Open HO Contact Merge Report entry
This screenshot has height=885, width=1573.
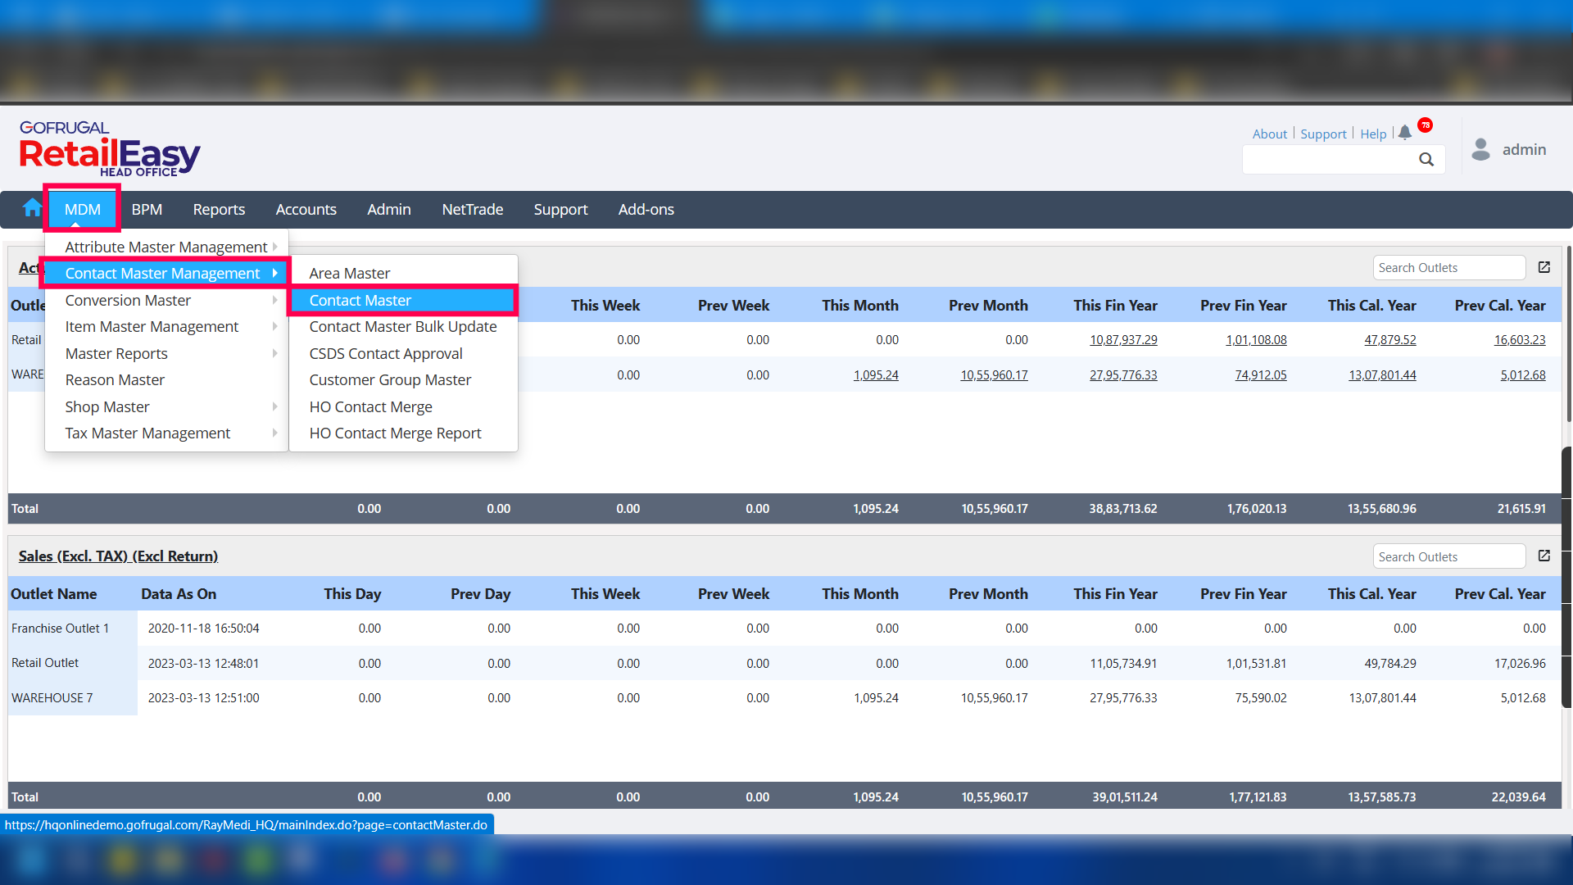point(395,433)
